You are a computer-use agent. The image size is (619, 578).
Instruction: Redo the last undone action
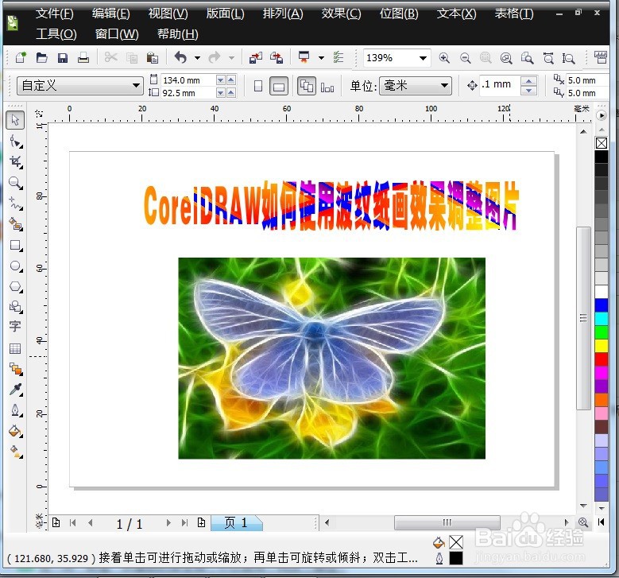tap(214, 58)
